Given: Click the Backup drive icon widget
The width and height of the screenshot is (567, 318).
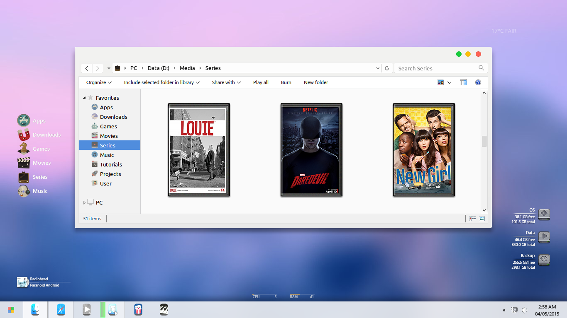Looking at the screenshot, I should (x=544, y=260).
